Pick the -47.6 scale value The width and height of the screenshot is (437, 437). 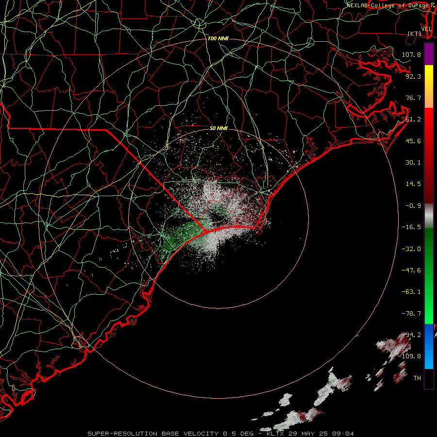click(411, 270)
